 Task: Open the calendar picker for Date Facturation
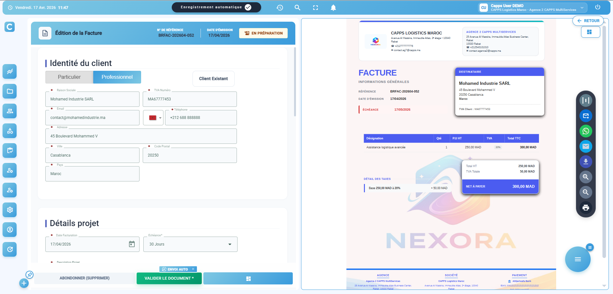(132, 244)
